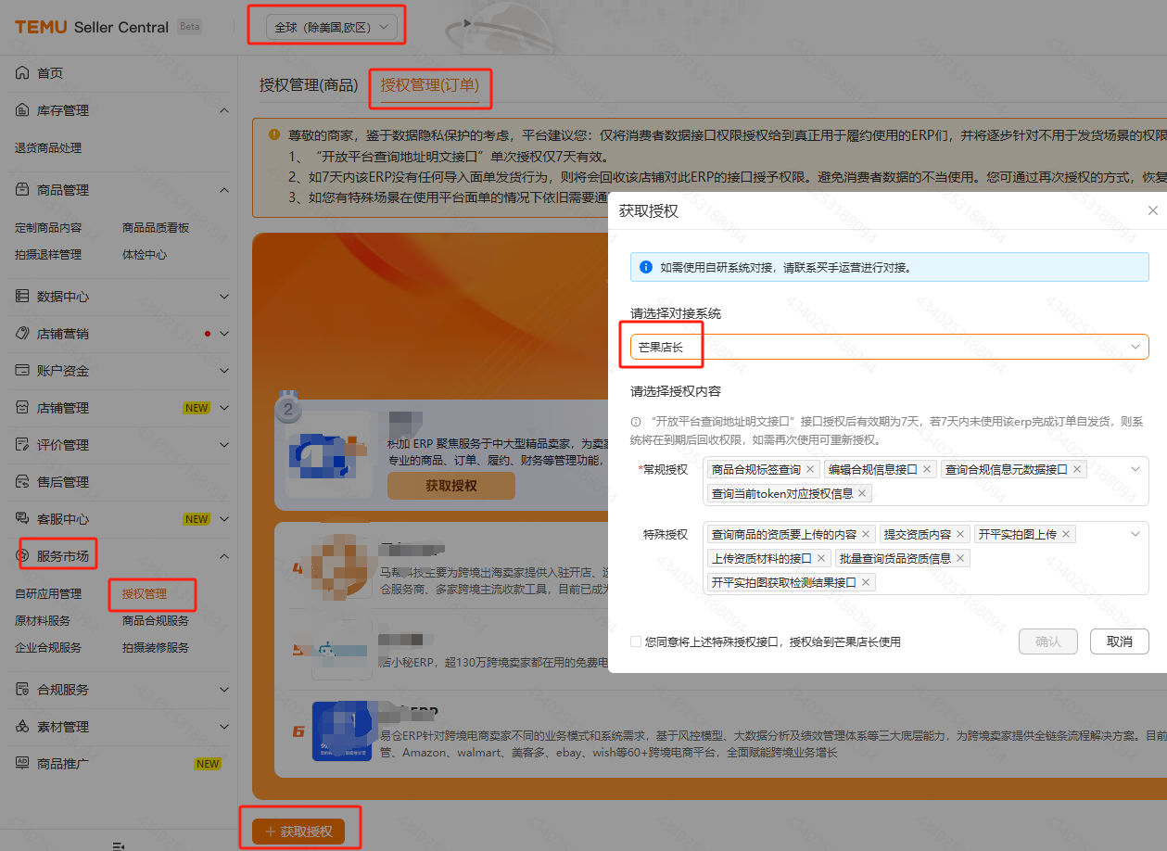Click the 数据中心 icon
The height and width of the screenshot is (851, 1167).
click(22, 297)
